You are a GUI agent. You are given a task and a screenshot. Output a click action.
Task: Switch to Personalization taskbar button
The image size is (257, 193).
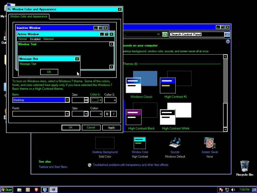click(x=53, y=190)
